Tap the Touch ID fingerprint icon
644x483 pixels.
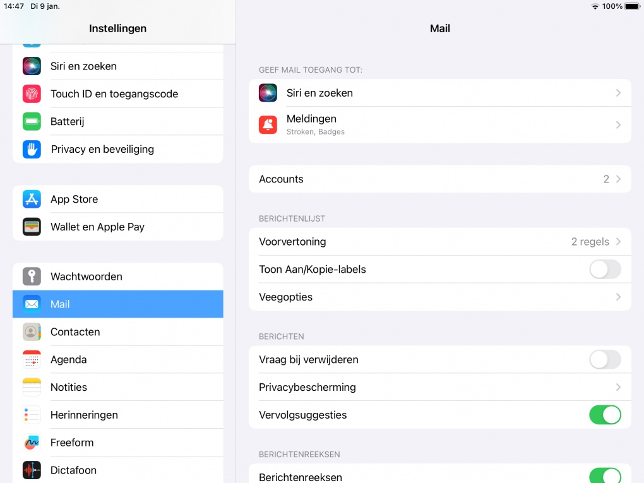pos(32,93)
